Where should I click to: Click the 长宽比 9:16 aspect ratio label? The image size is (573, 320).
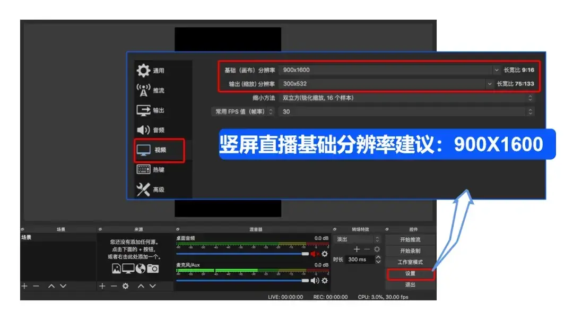519,70
